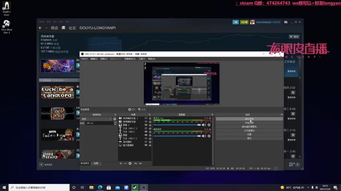Click the Steam profile avatar
This screenshot has width=341, height=191.
[x=252, y=22]
